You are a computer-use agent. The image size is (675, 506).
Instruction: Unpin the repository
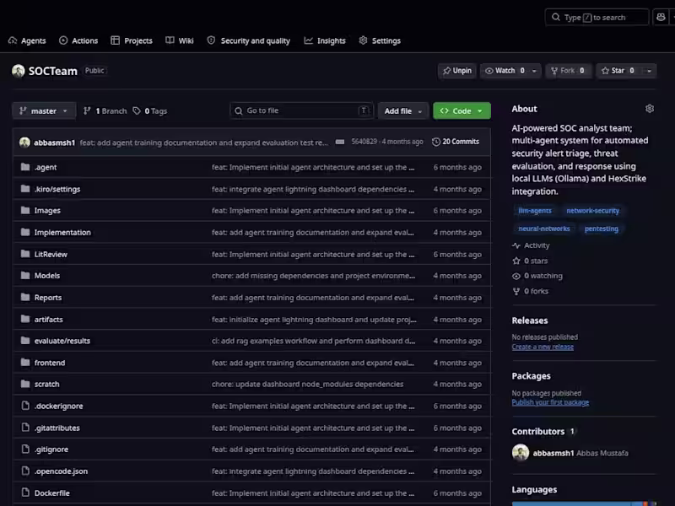click(457, 71)
